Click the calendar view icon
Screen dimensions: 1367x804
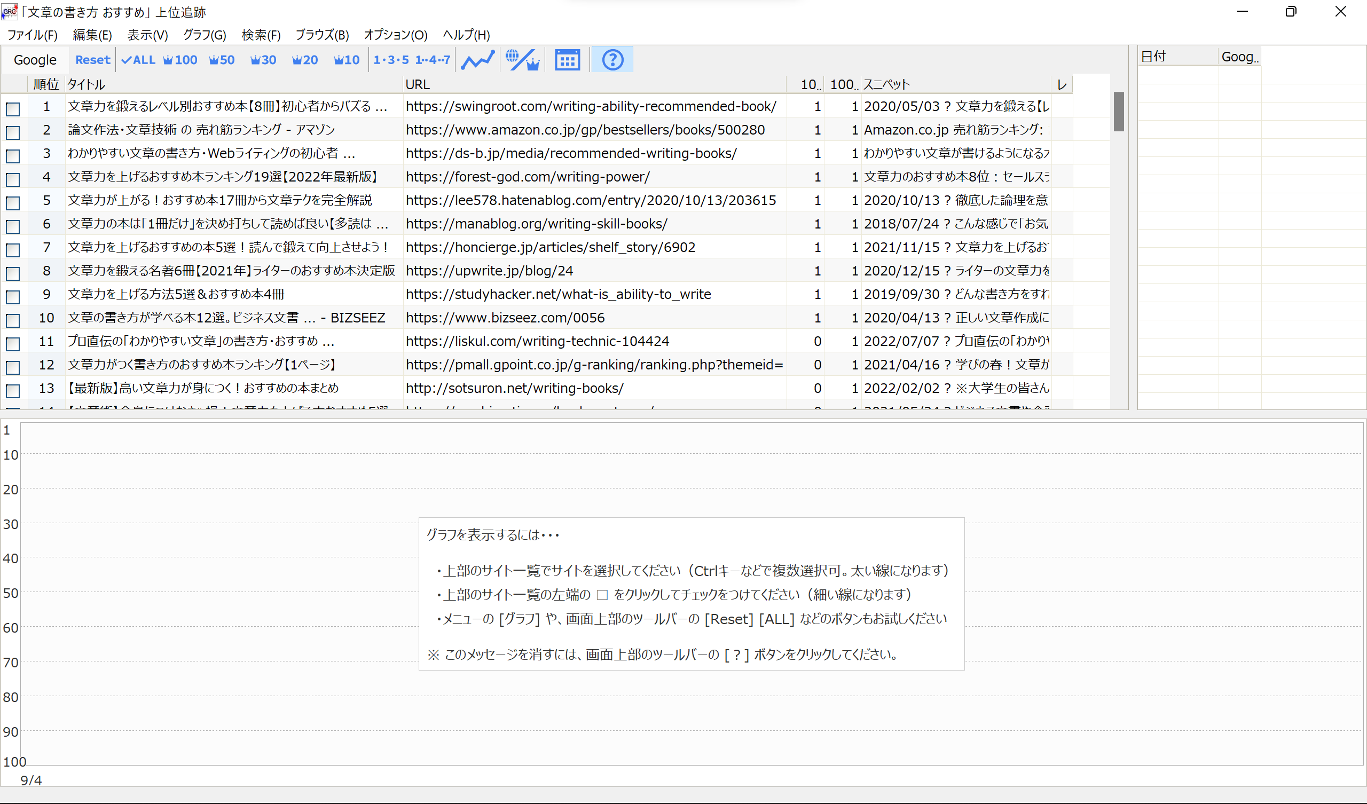coord(567,60)
